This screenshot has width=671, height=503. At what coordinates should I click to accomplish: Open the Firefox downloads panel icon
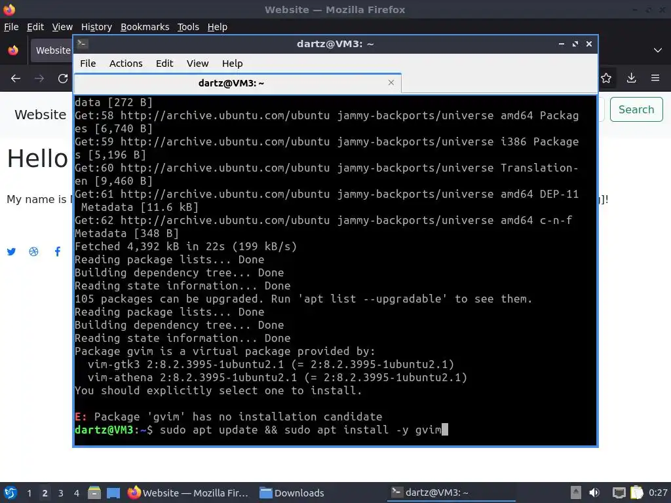coord(631,79)
